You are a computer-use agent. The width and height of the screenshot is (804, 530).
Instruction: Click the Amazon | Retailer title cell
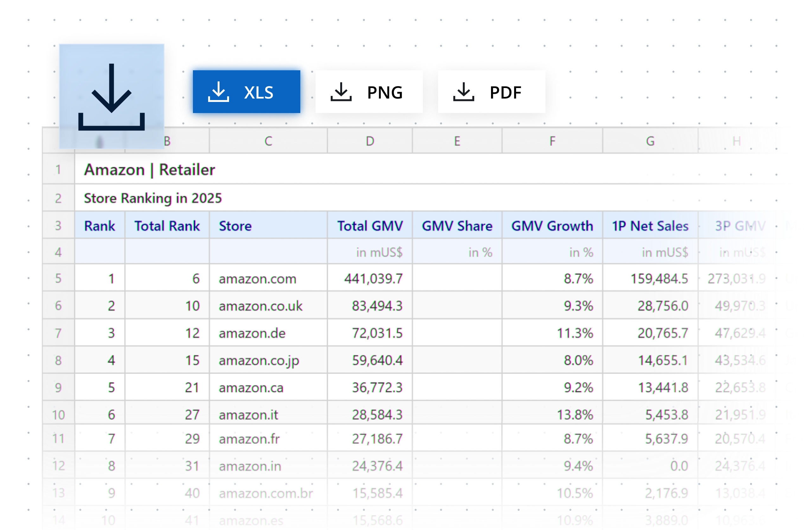click(x=150, y=170)
